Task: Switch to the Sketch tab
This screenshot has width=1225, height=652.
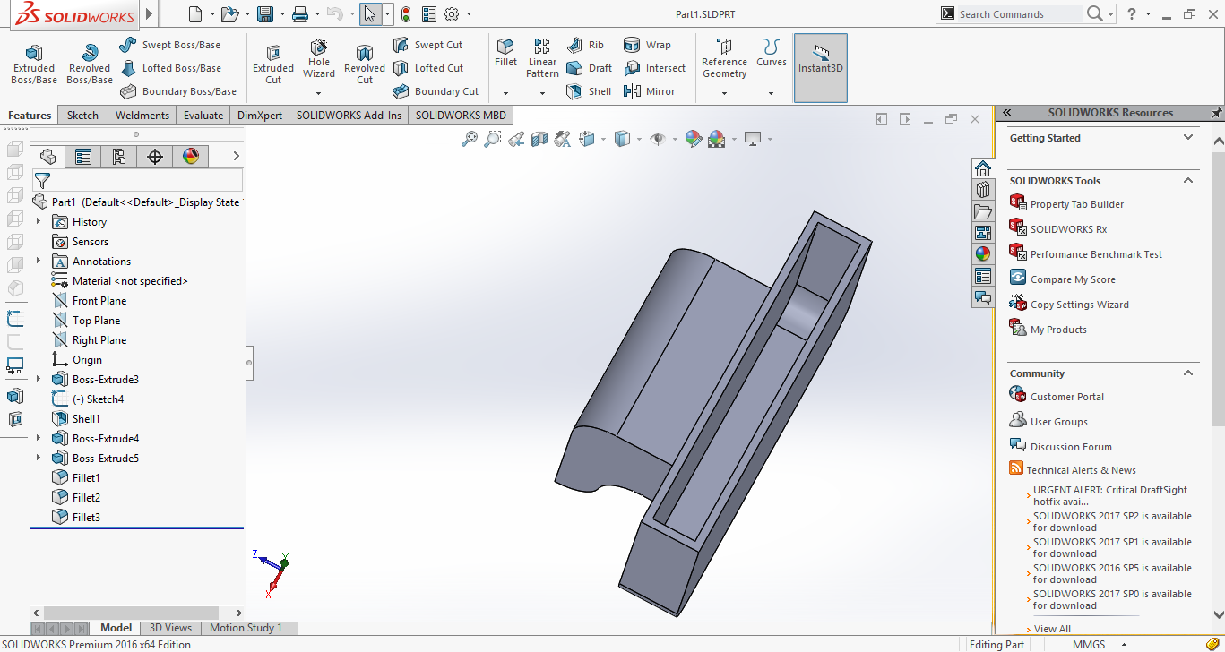Action: (x=82, y=116)
